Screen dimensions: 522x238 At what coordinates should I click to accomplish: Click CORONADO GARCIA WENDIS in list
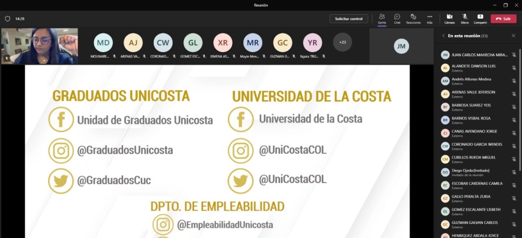(478, 146)
